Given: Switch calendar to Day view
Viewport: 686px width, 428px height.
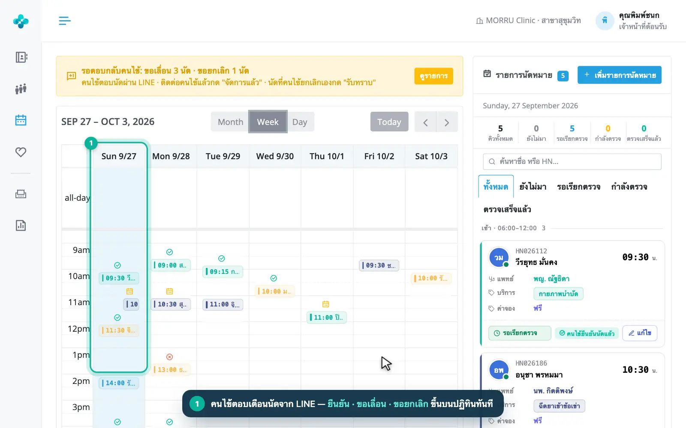Looking at the screenshot, I should (300, 122).
